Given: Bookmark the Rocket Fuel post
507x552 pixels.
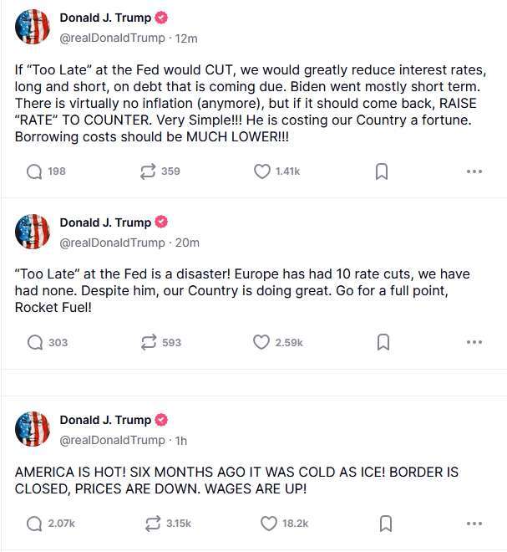Looking at the screenshot, I should (383, 342).
